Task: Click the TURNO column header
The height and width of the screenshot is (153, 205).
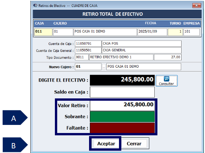Action: click(175, 23)
